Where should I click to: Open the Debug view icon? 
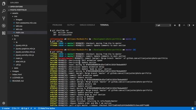pos(4,26)
